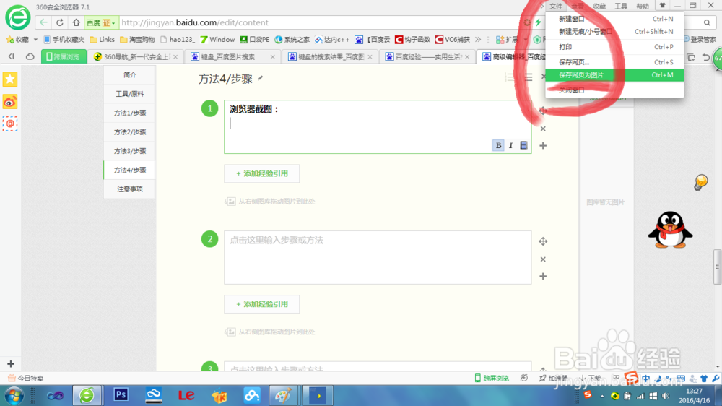Click 跨屏浏览 in status bar
Viewport: 722px width, 406px height.
coord(492,378)
